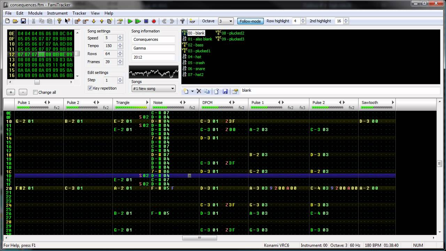
Task: Open the File menu
Action: tap(8, 13)
